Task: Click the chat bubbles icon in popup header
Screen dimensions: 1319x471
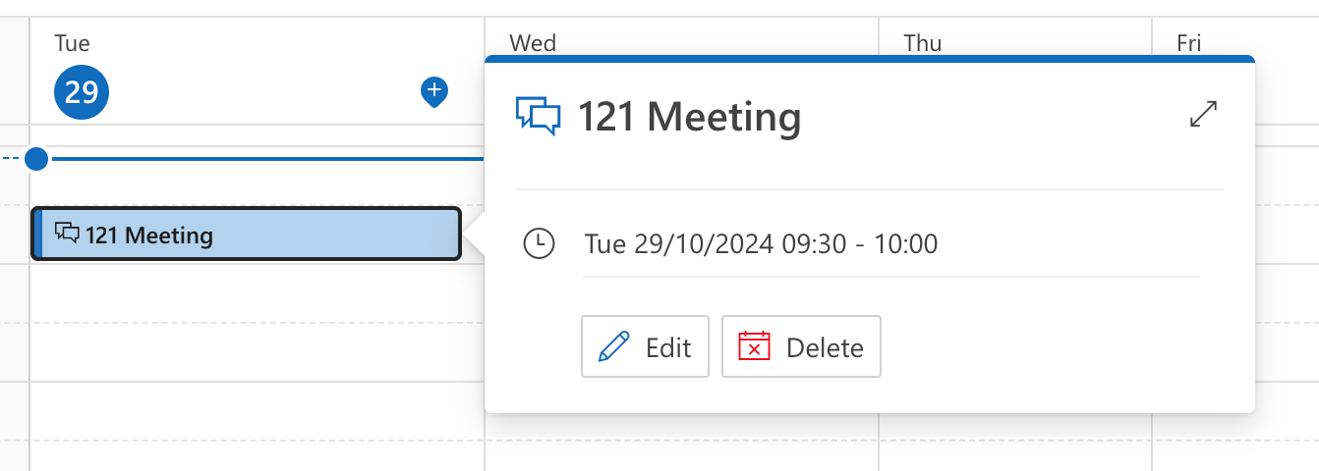Action: tap(538, 117)
